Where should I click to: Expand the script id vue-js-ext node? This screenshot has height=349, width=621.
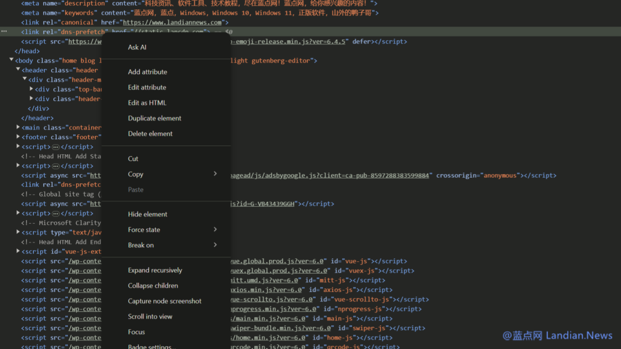coord(18,251)
